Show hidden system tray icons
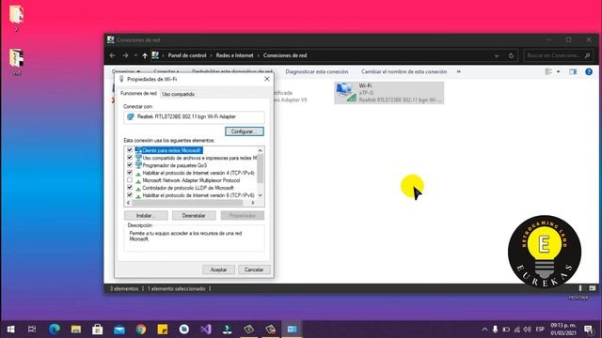The image size is (602, 338). point(484,330)
